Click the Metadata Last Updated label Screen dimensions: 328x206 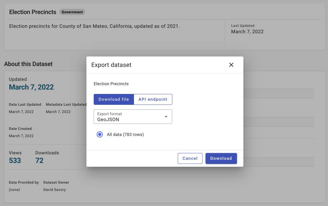tap(66, 105)
